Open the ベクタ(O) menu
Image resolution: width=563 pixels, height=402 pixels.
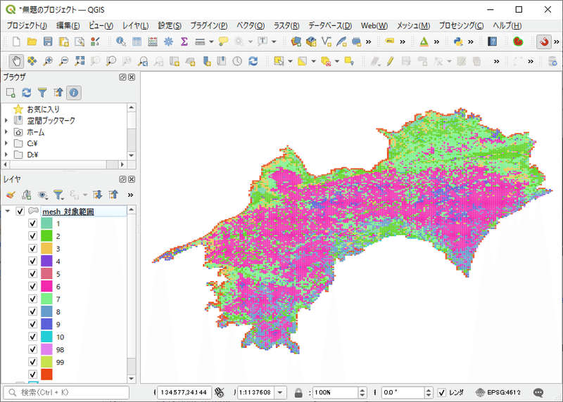250,25
